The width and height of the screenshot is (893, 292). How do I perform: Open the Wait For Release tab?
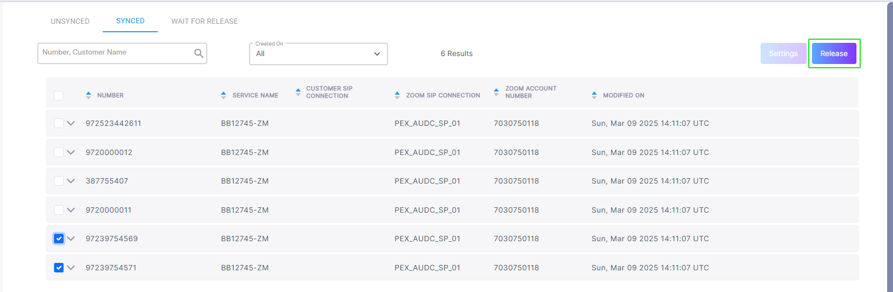[x=204, y=21]
